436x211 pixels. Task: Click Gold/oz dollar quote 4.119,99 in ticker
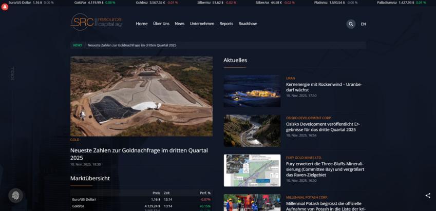(x=94, y=3)
